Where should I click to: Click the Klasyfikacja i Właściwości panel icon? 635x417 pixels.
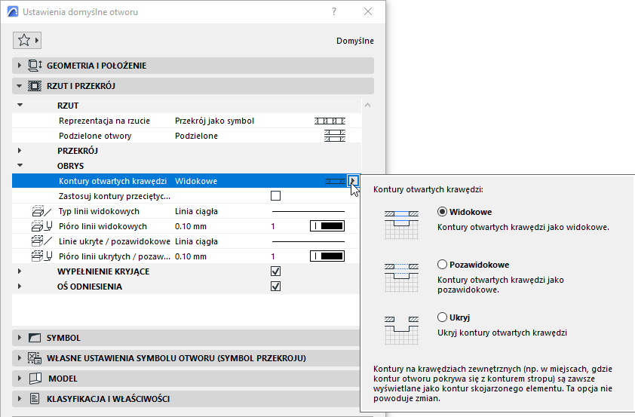(x=35, y=399)
